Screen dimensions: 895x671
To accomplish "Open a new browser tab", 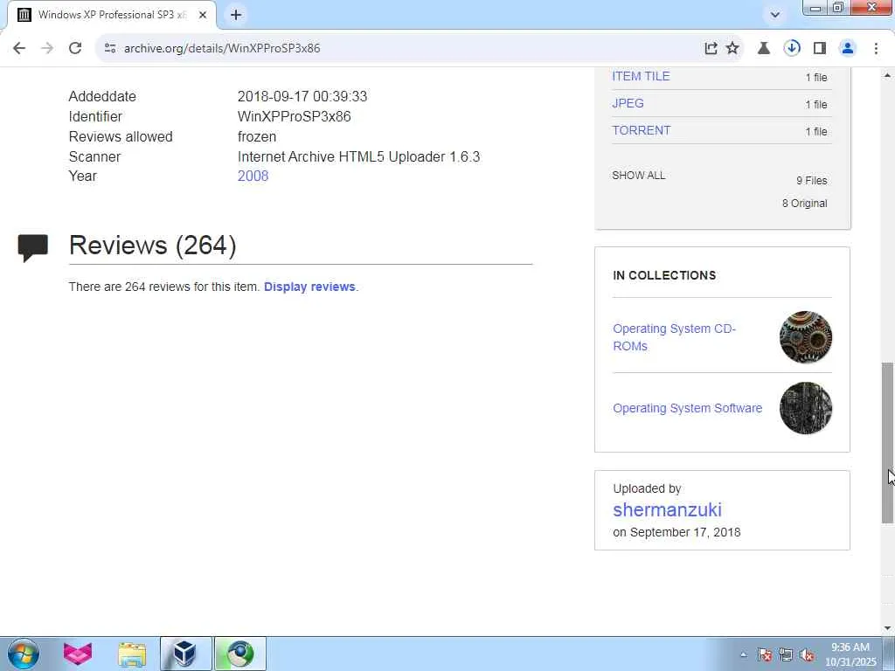I will click(236, 16).
